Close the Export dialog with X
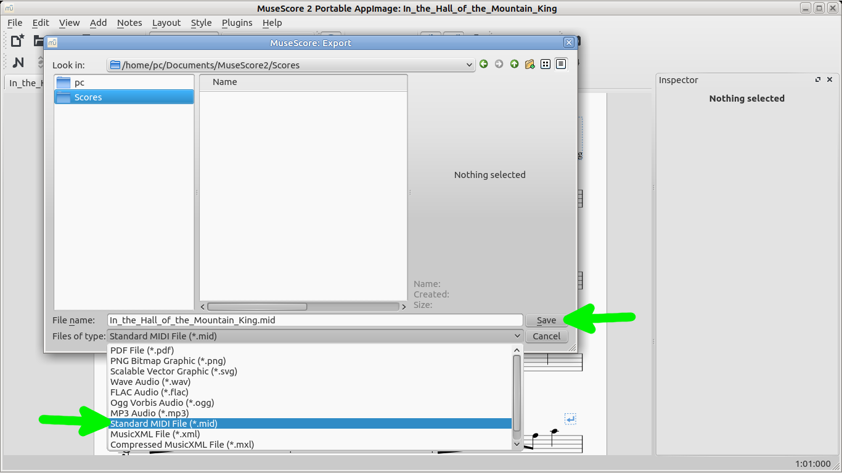Viewport: 842px width, 473px height. point(569,42)
